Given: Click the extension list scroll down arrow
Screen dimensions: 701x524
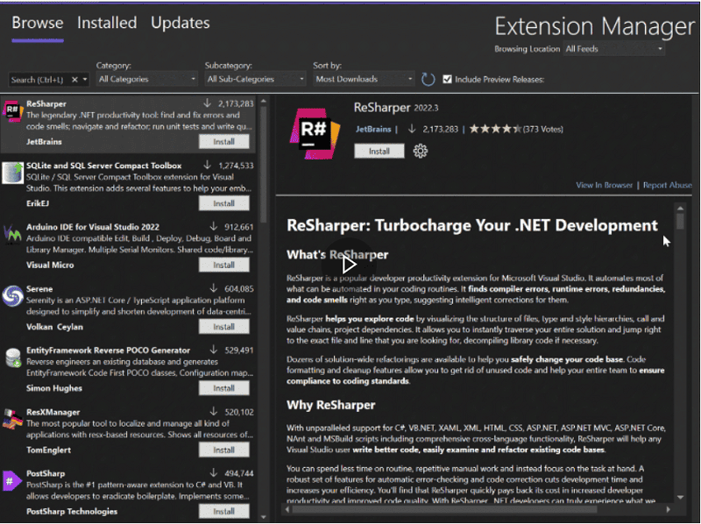Looking at the screenshot, I should [x=264, y=517].
